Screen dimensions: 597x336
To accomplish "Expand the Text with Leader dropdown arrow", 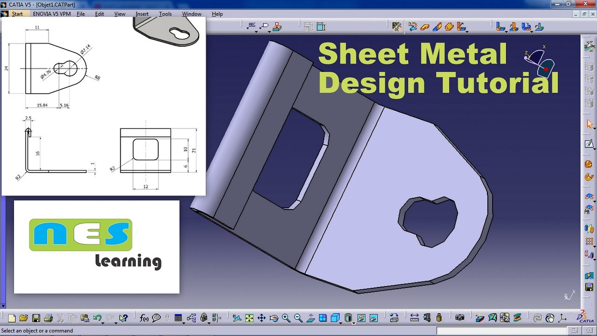I will coord(256,32).
